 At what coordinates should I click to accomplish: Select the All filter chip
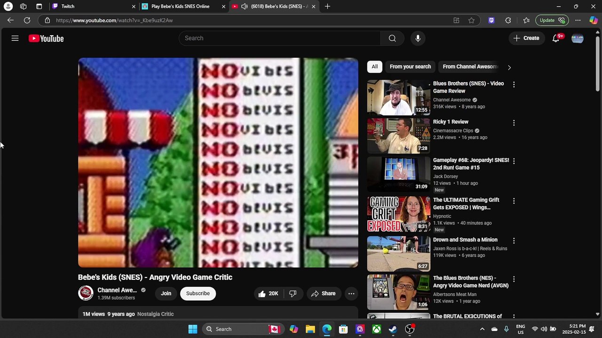(x=375, y=67)
